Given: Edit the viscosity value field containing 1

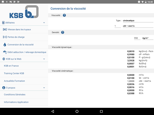Looking at the screenshot, I should (x=118, y=26).
